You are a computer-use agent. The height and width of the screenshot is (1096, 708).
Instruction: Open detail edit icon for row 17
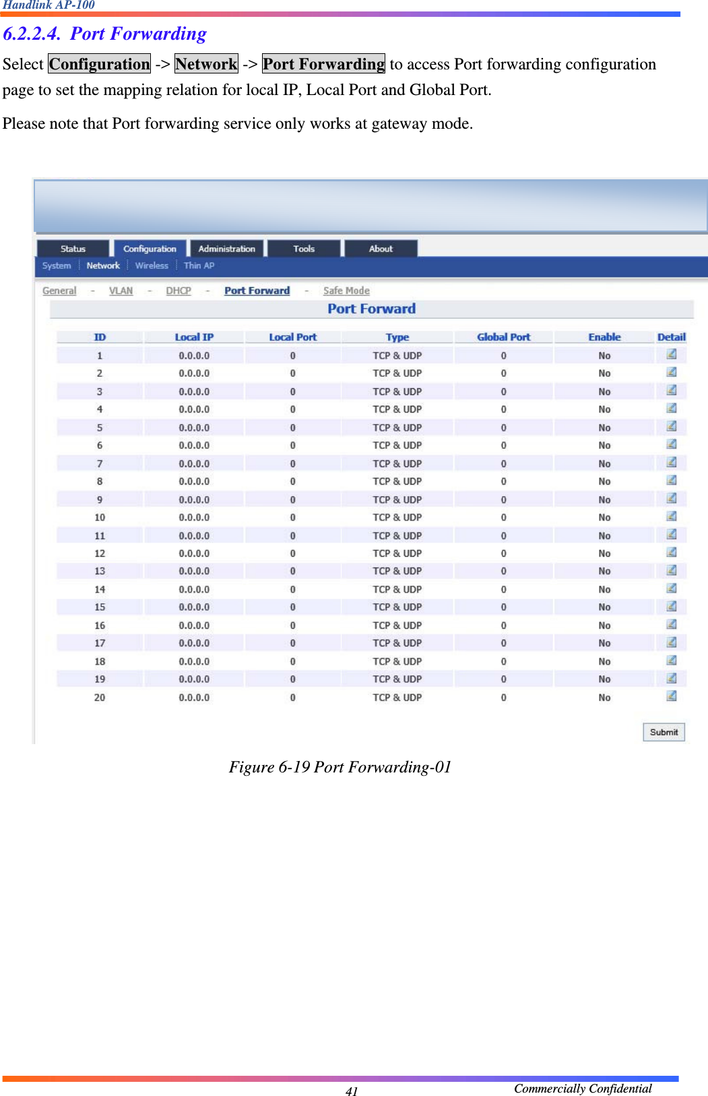coord(672,642)
